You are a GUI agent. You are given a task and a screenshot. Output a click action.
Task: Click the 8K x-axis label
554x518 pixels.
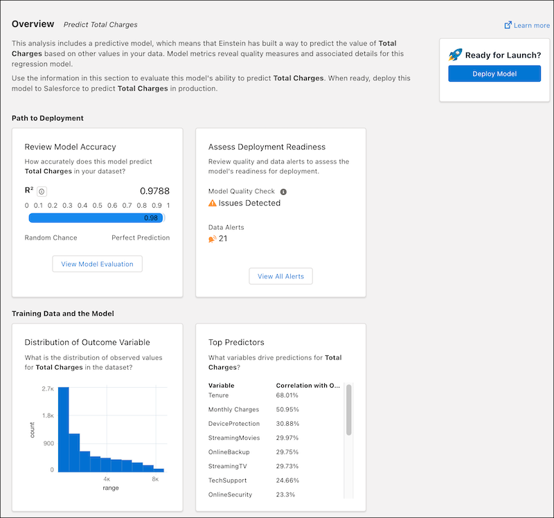pyautogui.click(x=155, y=479)
